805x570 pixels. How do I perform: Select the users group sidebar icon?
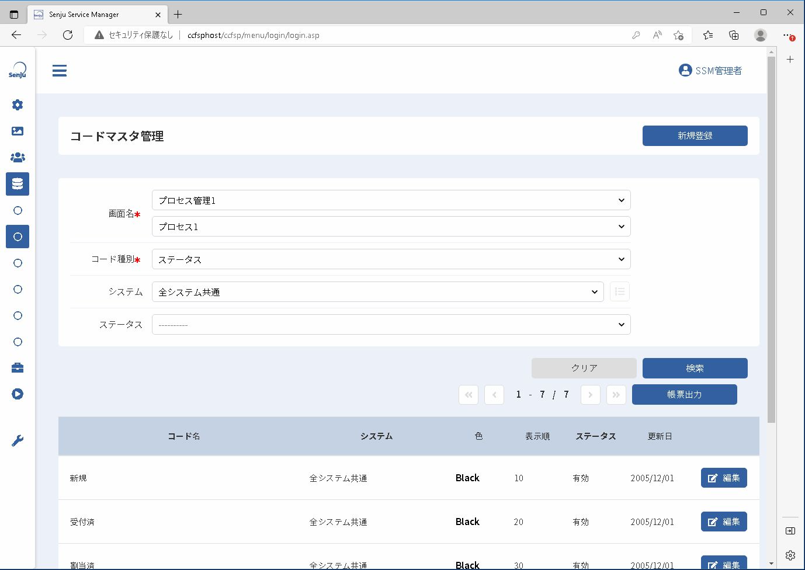pos(18,157)
